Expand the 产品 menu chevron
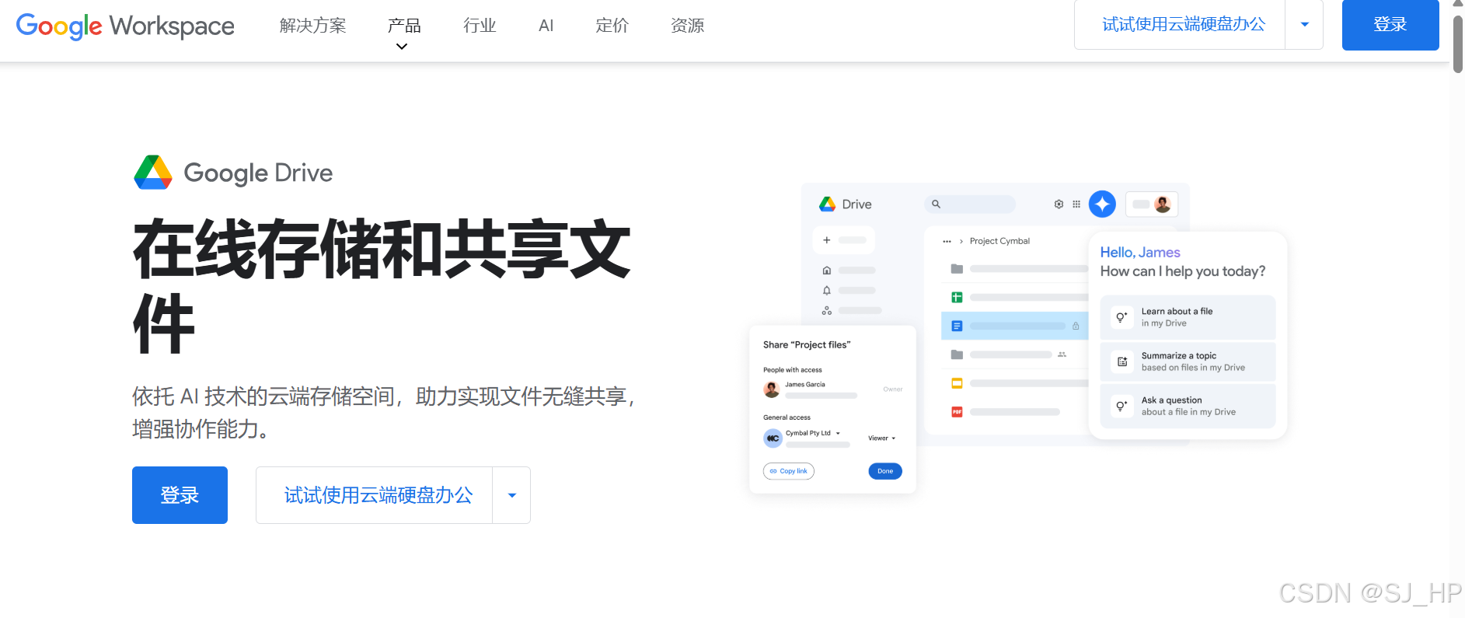The image size is (1465, 618). (402, 47)
